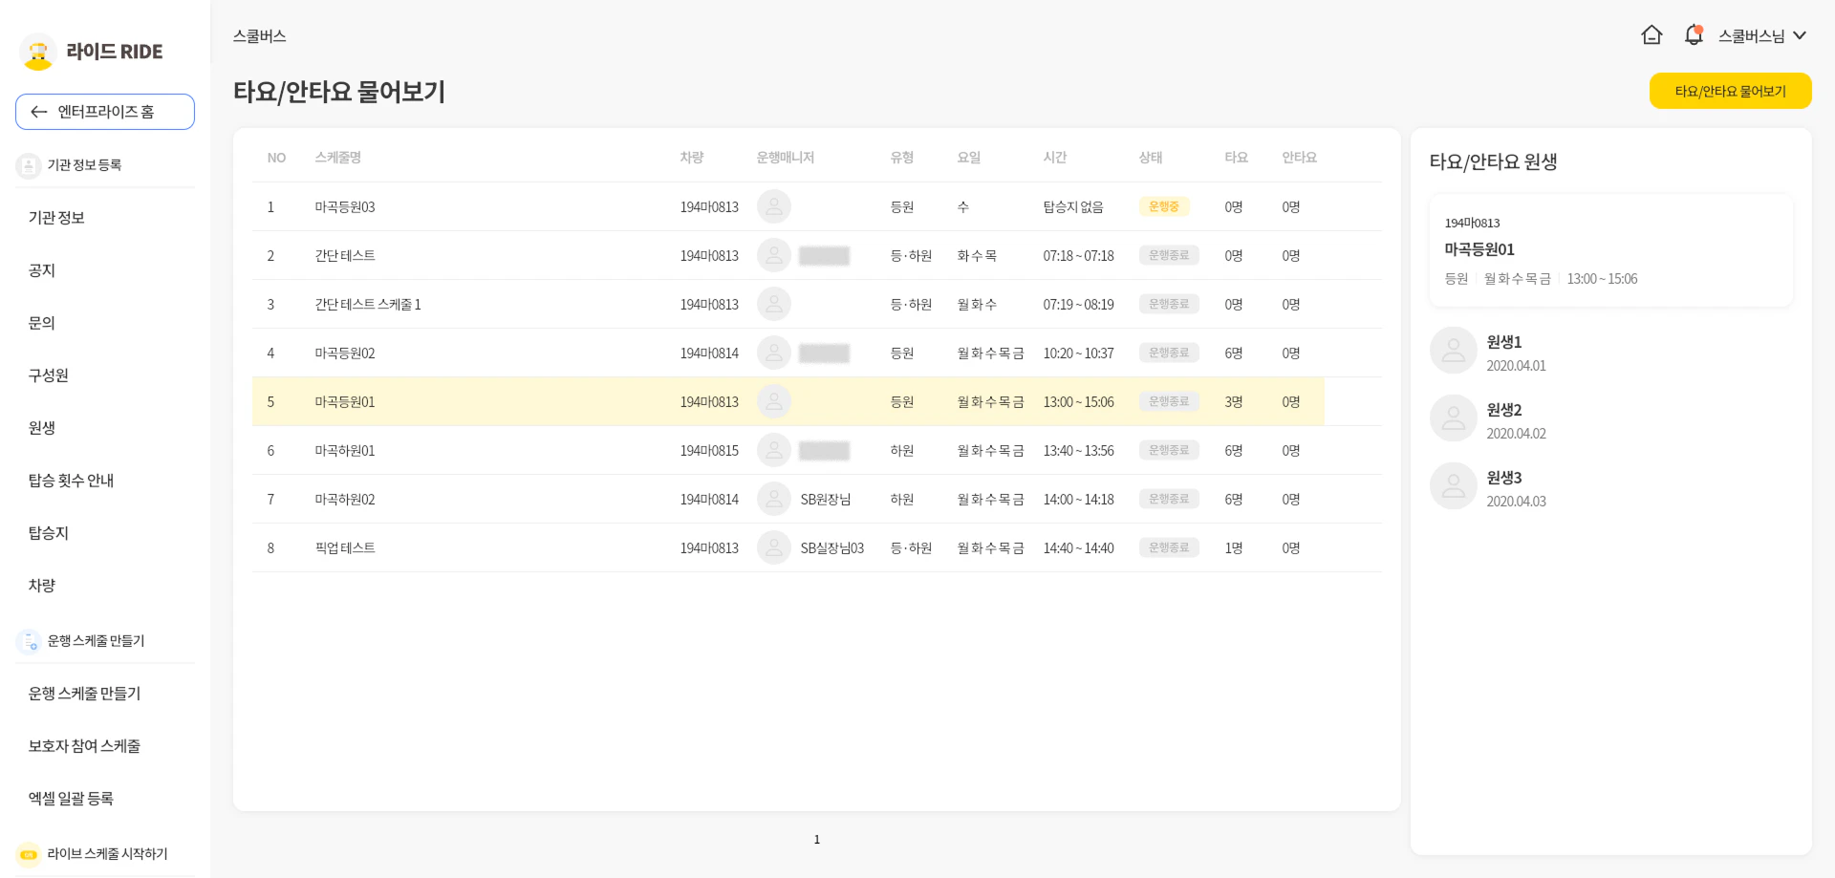Image resolution: width=1835 pixels, height=878 pixels.
Task: Open 탑승 횟수 안내 in the sidebar
Action: tap(71, 481)
